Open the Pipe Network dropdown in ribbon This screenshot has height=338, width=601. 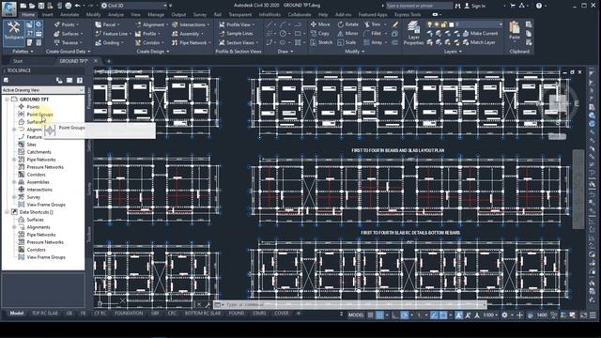coord(191,42)
